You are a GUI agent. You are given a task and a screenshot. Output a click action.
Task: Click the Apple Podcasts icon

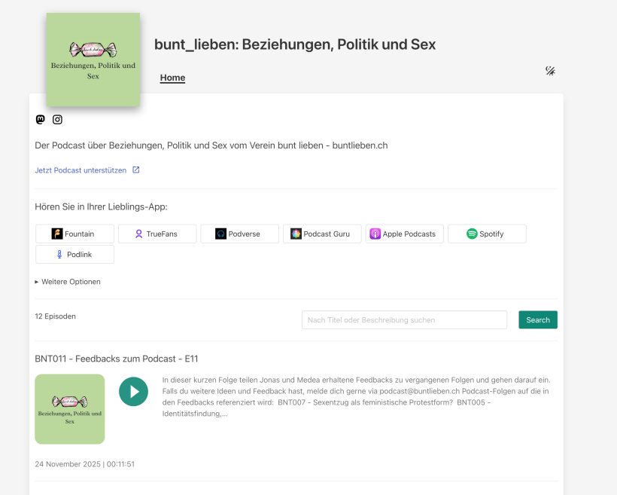375,234
